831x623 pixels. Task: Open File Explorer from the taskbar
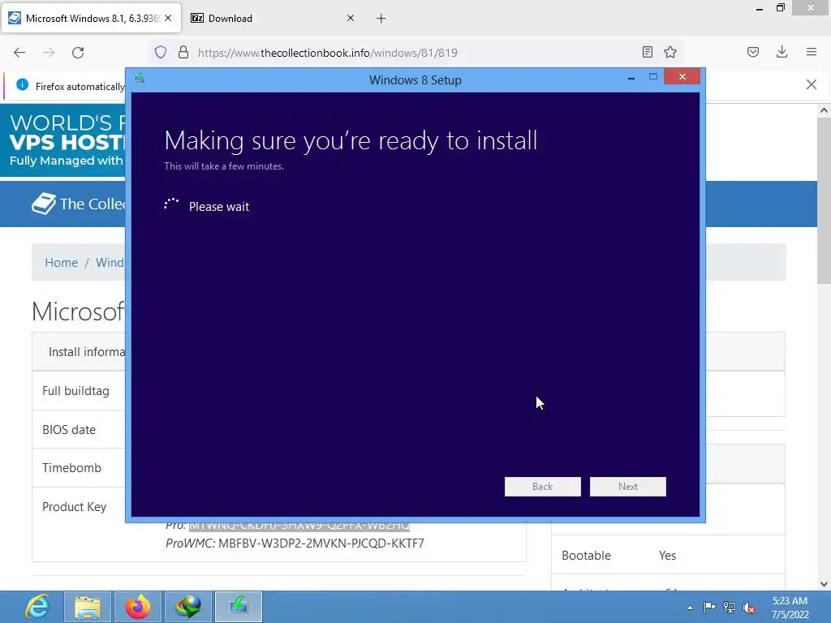click(x=88, y=607)
